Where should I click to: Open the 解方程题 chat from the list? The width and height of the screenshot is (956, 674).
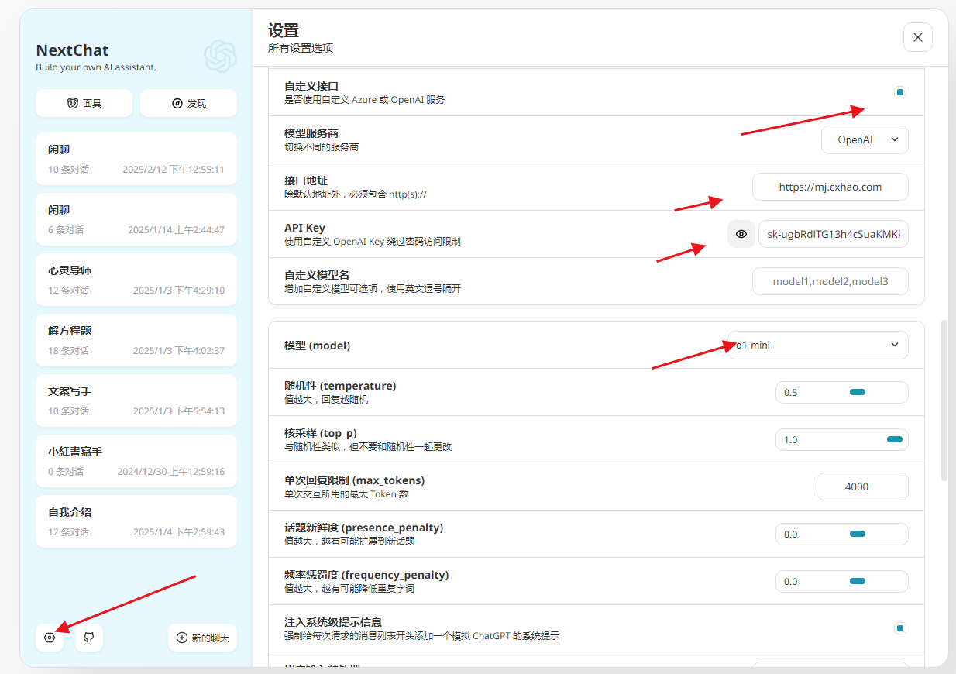[x=136, y=339]
